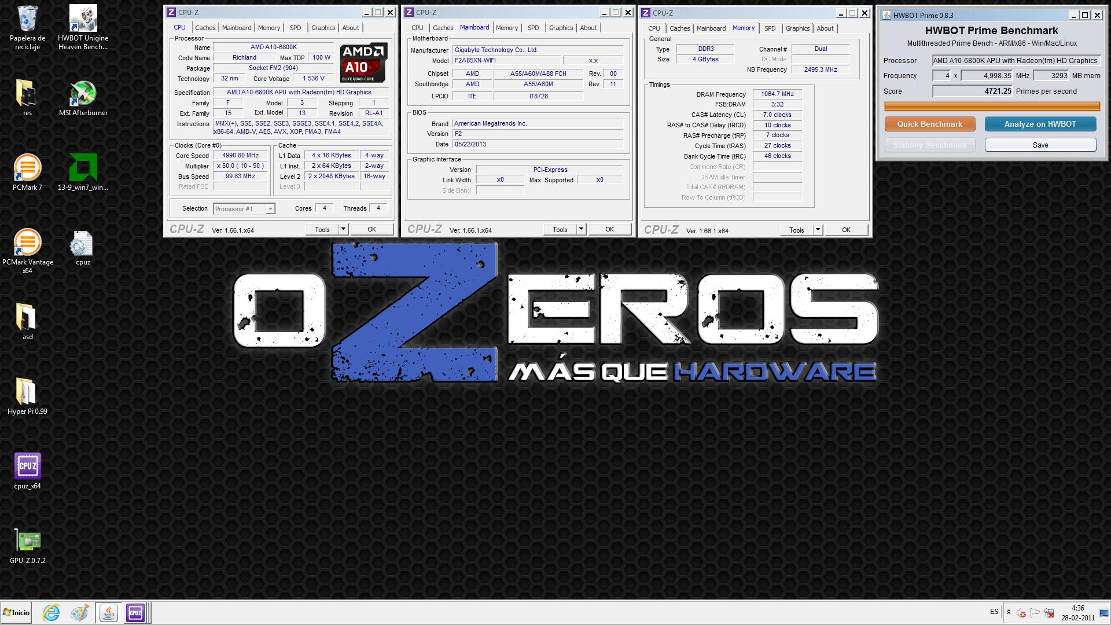Click the Quick Benchmark button
This screenshot has width=1111, height=625.
(929, 124)
